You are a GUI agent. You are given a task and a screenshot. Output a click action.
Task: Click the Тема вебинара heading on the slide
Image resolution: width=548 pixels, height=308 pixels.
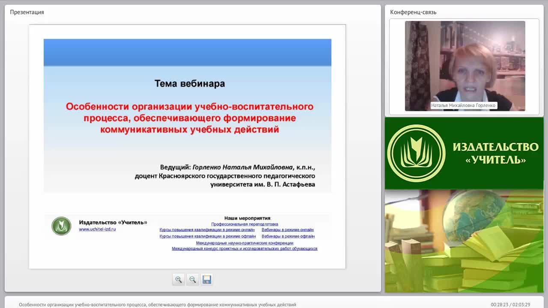point(190,83)
